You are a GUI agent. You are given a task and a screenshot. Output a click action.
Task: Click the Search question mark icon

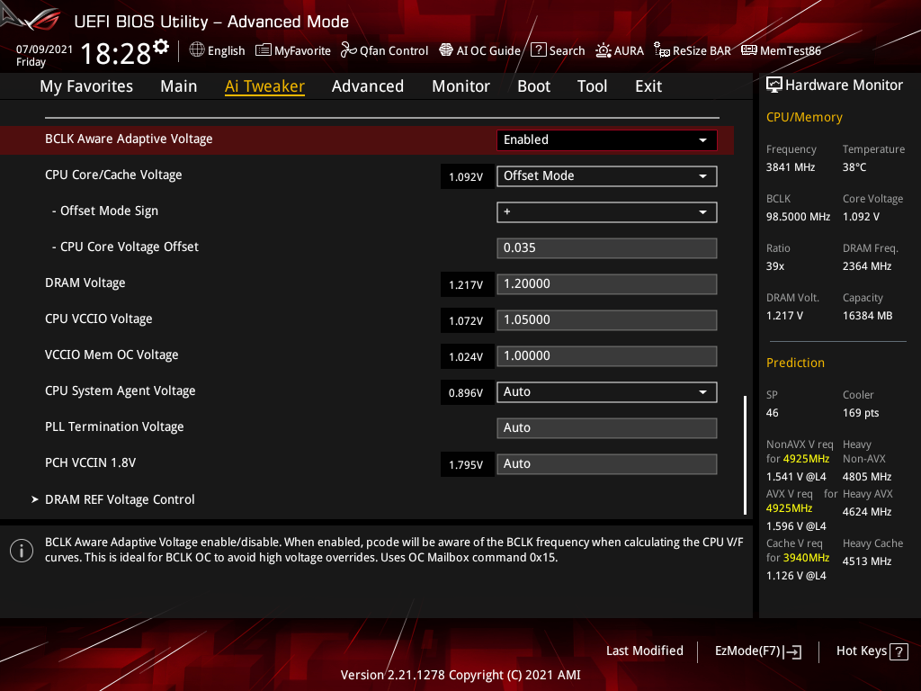pyautogui.click(x=538, y=50)
